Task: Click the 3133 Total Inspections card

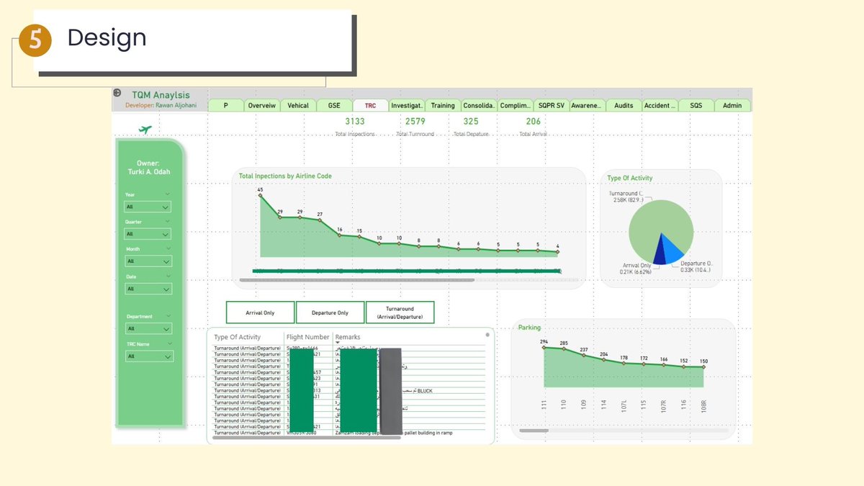Action: (x=354, y=126)
